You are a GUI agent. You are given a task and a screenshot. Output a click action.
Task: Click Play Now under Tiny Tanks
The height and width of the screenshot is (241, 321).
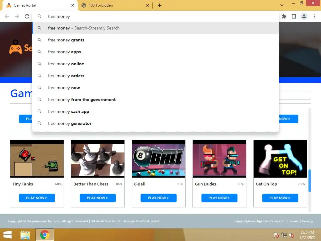point(37,198)
